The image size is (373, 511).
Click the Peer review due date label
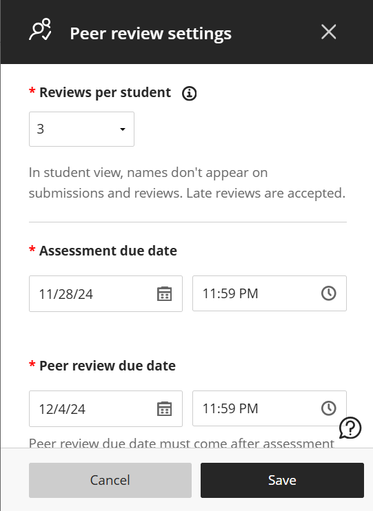pyautogui.click(x=108, y=366)
